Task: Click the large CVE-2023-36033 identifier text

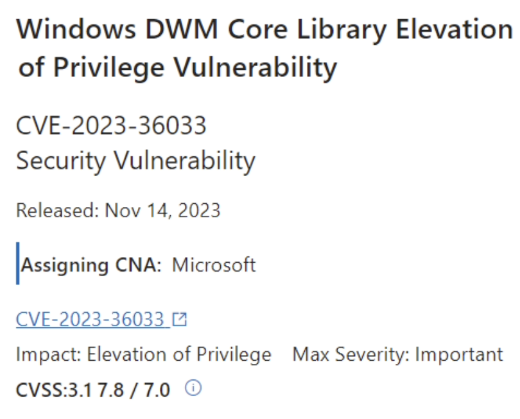Action: (111, 126)
